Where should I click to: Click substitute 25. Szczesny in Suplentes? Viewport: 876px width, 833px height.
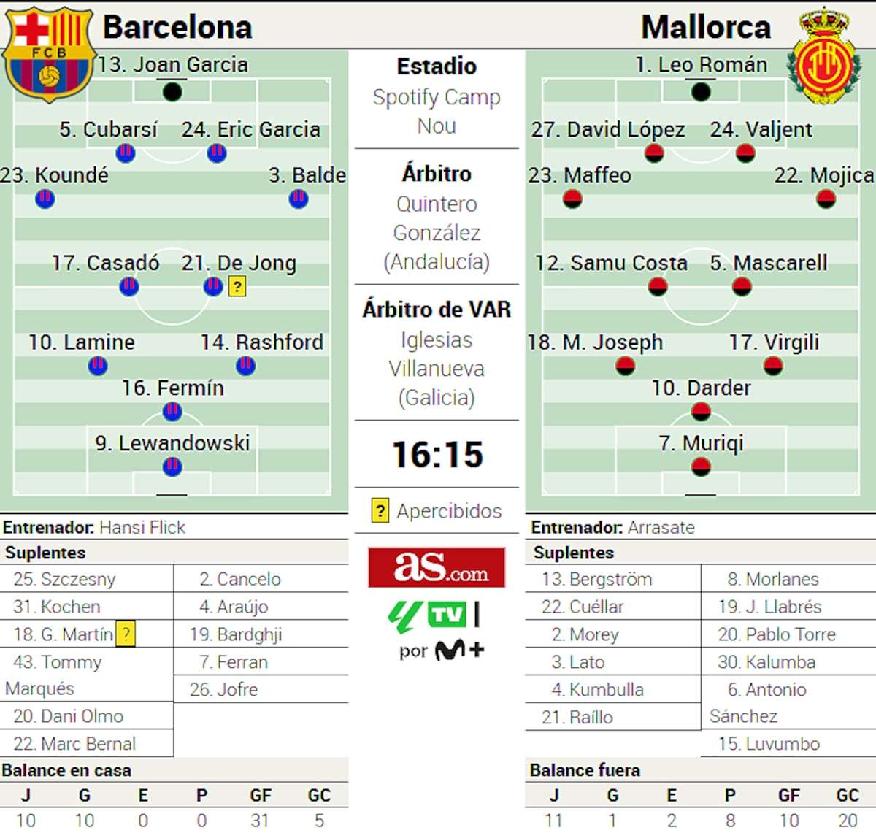(x=64, y=579)
